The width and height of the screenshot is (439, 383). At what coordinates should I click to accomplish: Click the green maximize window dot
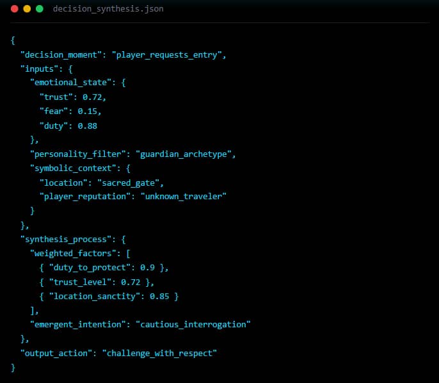40,9
